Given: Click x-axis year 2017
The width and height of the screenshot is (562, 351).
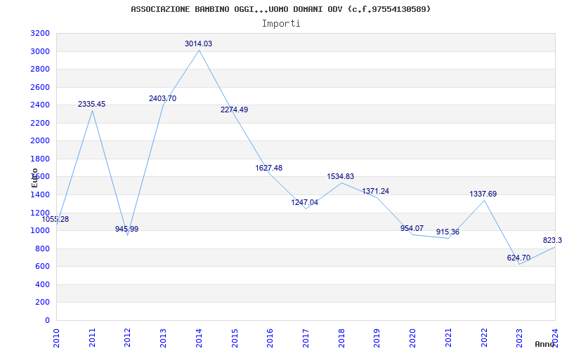Looking at the screenshot, I should 306,338.
